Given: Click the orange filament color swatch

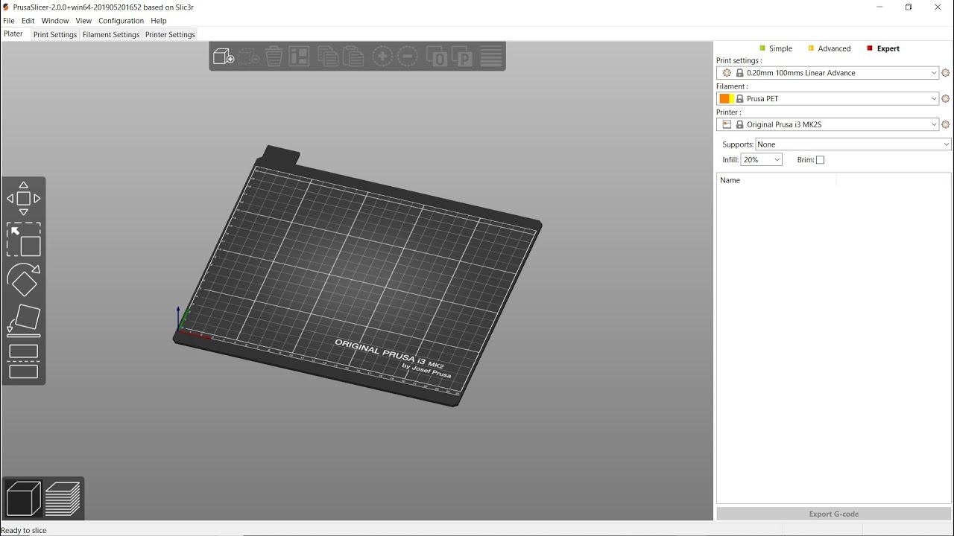Looking at the screenshot, I should point(724,99).
